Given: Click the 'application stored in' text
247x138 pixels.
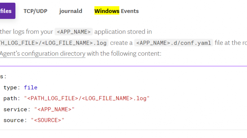Looking at the screenshot, I should click(123, 32).
